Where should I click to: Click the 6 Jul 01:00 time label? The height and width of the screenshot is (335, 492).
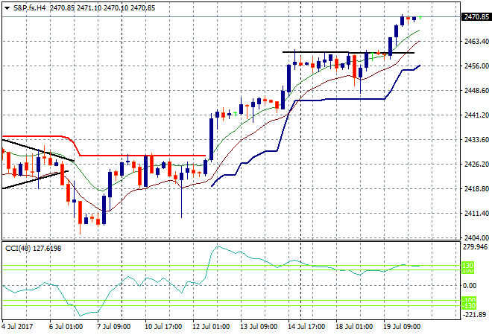point(66,327)
